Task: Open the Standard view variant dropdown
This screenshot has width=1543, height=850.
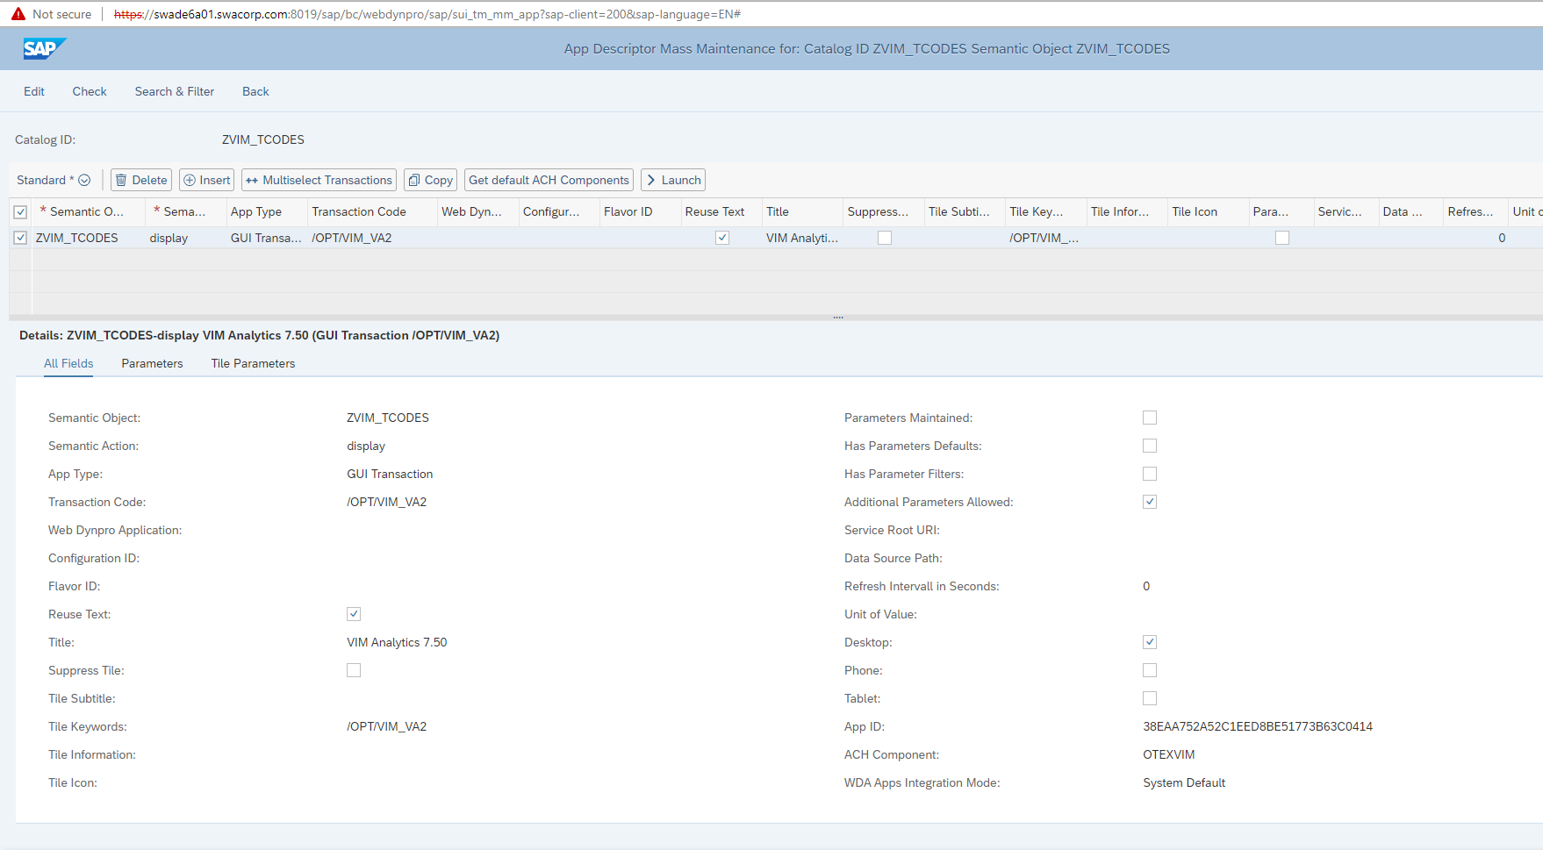Action: click(54, 180)
